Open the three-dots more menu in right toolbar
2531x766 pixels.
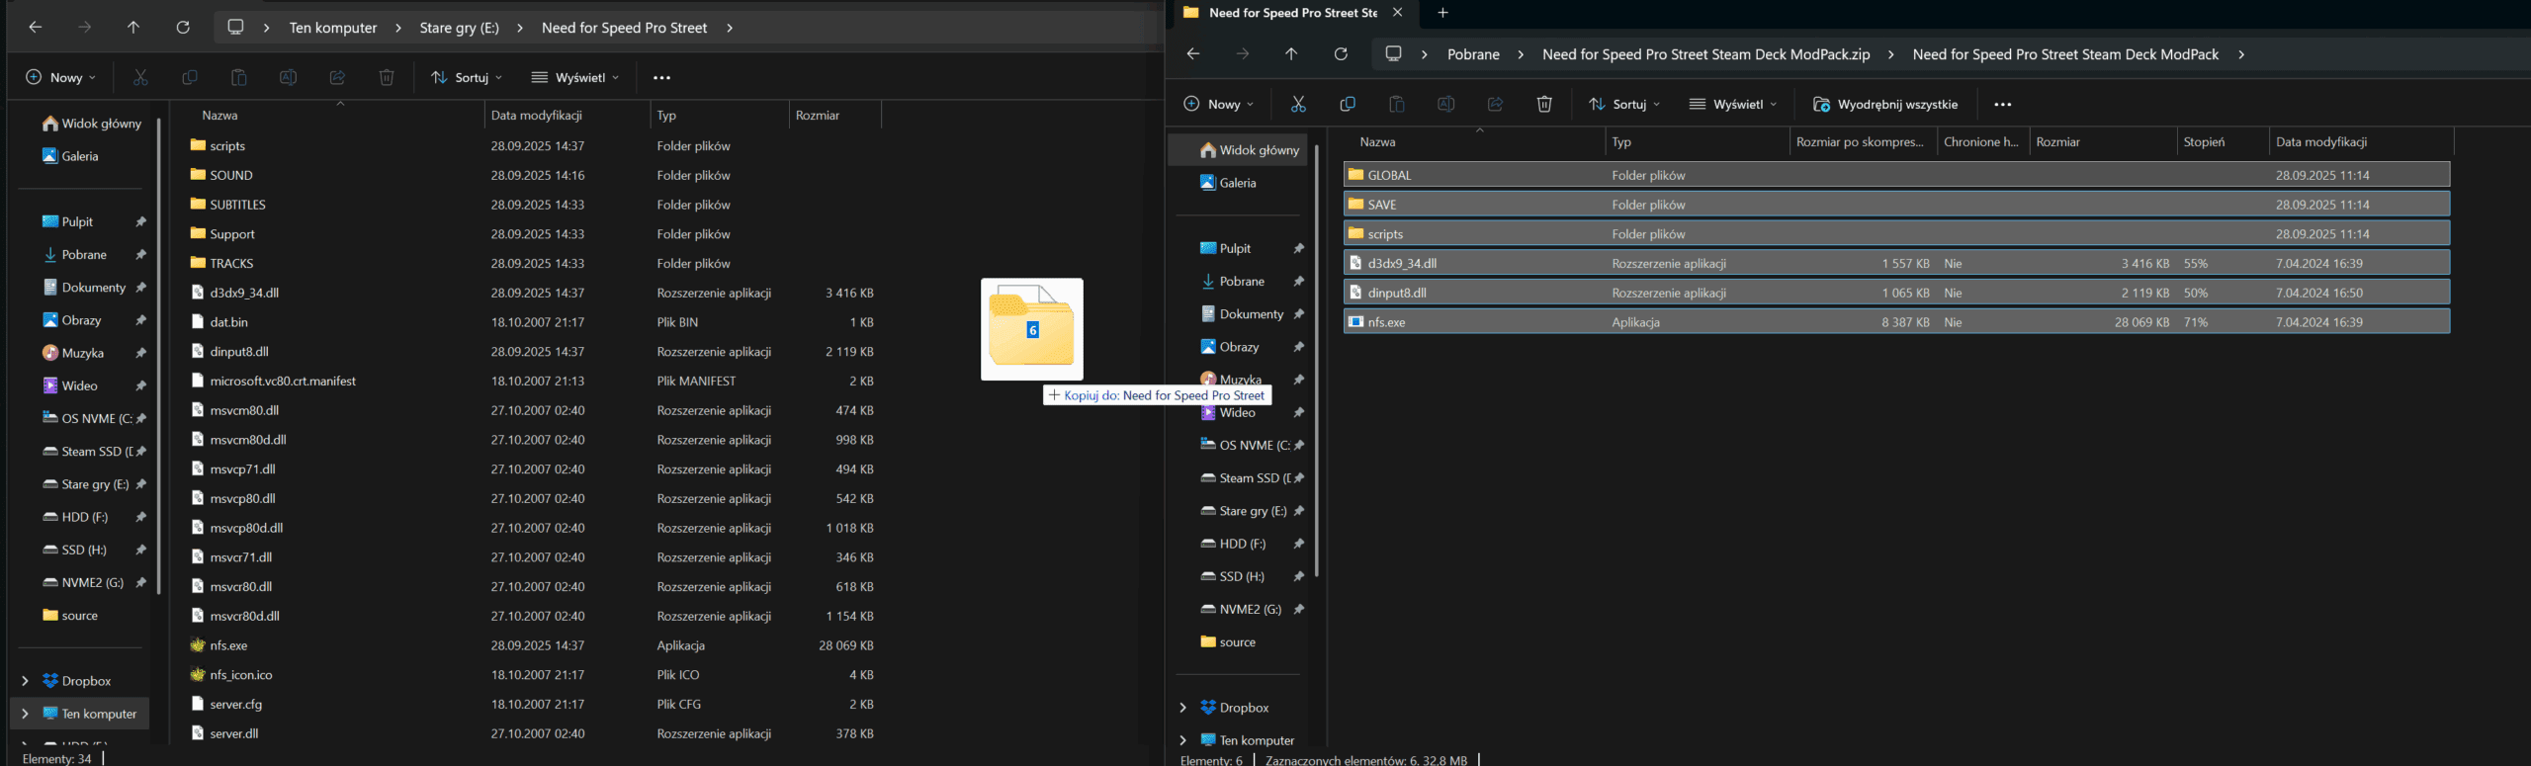2002,104
